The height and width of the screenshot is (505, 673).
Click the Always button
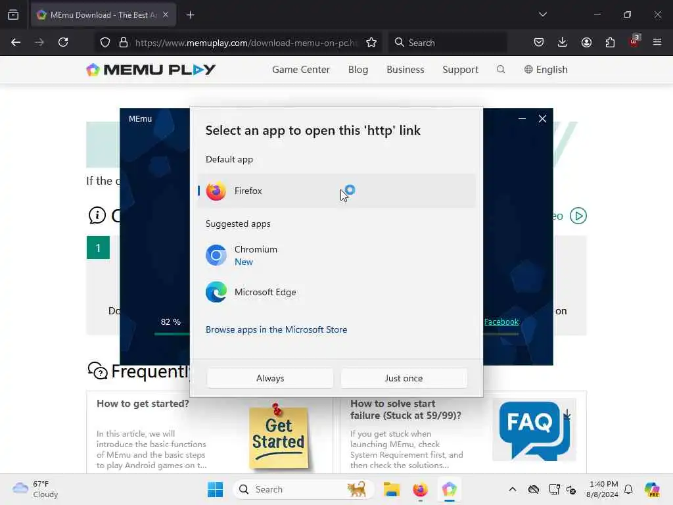(x=270, y=378)
